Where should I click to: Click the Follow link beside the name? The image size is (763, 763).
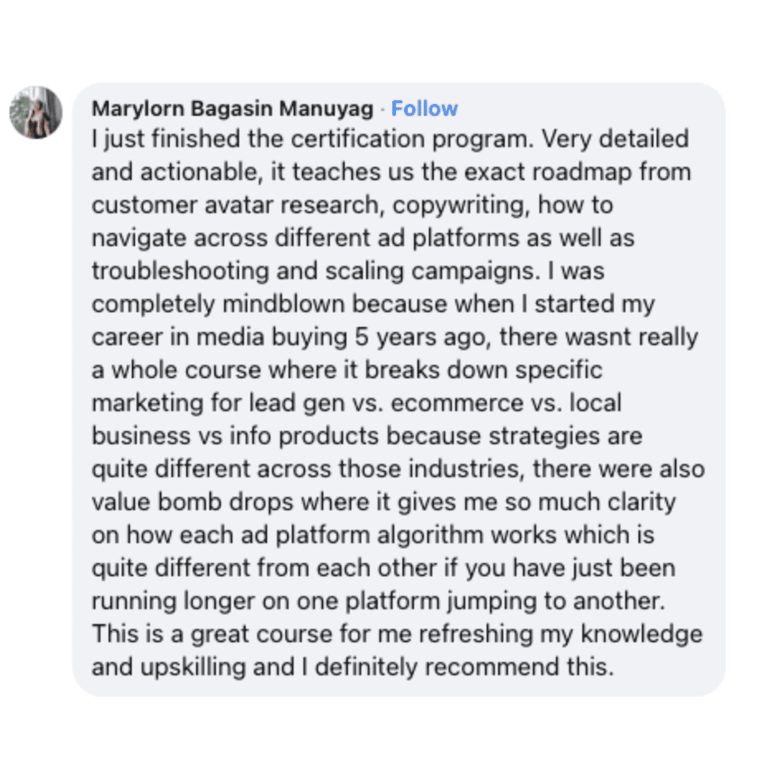pos(424,108)
